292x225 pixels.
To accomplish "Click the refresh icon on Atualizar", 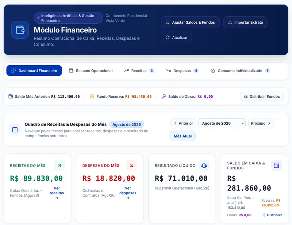I will click(x=168, y=38).
